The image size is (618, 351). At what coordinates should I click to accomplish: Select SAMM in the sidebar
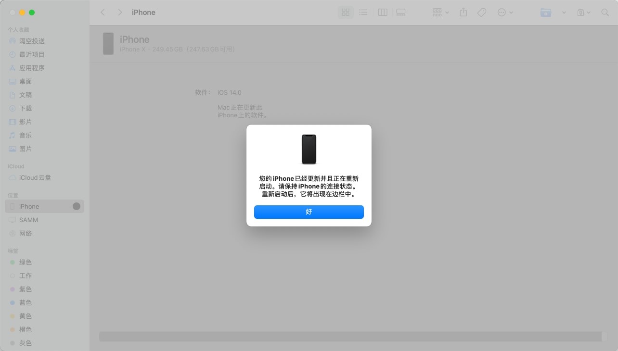[44, 220]
